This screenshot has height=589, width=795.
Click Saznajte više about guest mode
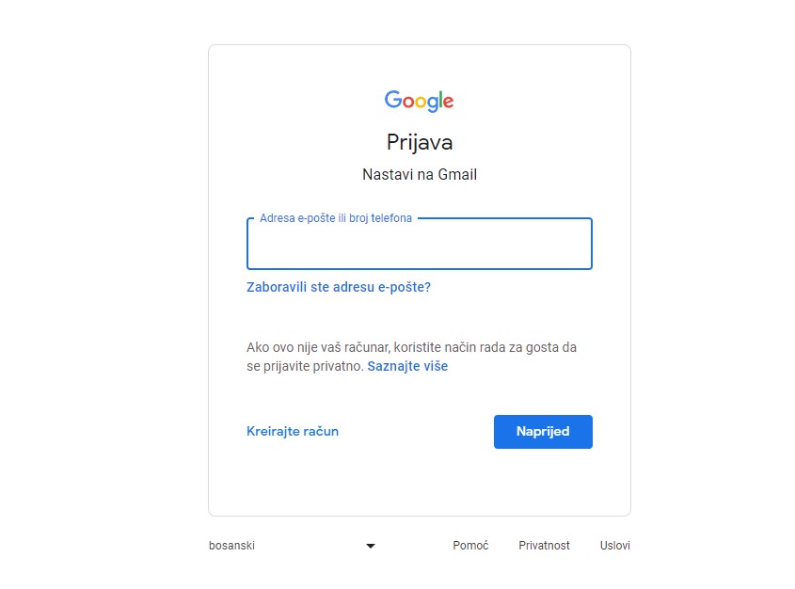pyautogui.click(x=407, y=365)
